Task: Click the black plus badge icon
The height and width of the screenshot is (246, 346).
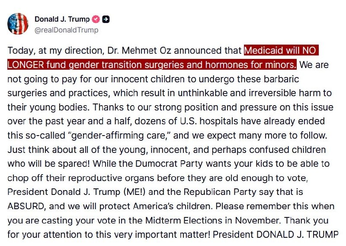Action: 106,19
